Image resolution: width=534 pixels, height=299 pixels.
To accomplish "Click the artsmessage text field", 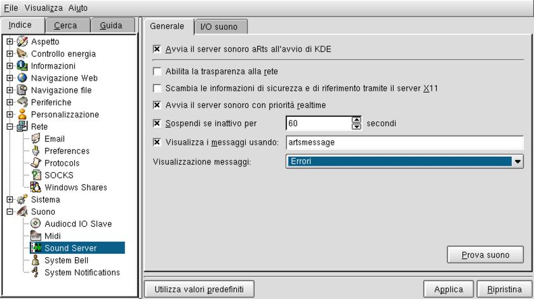I will click(404, 143).
